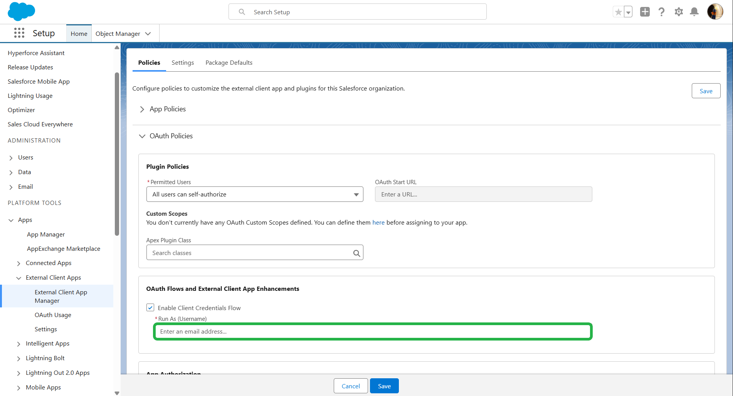Open the Help question mark icon
The width and height of the screenshot is (733, 396).
tap(662, 12)
